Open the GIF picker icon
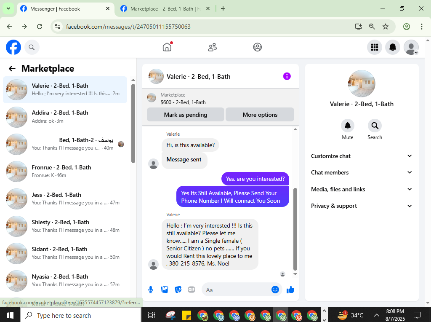The height and width of the screenshot is (322, 431). tap(192, 290)
